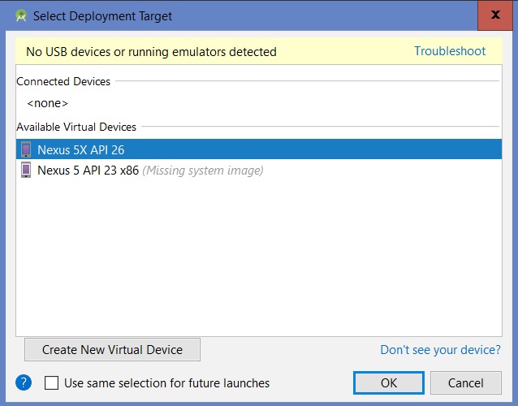Confirm the selection with OK
The image size is (518, 406).
388,382
